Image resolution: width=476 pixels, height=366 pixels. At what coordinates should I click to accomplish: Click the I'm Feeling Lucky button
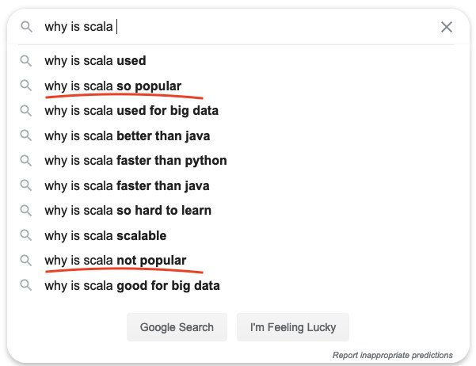point(293,327)
